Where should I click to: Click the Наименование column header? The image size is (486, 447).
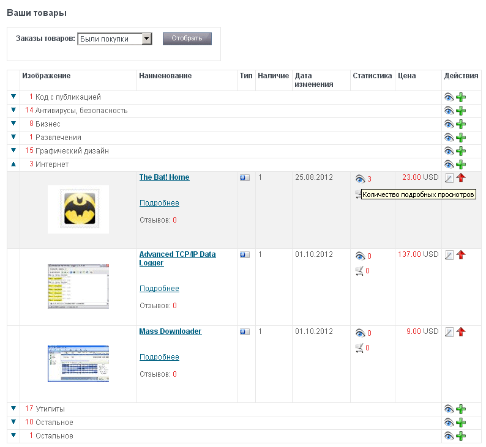click(165, 76)
